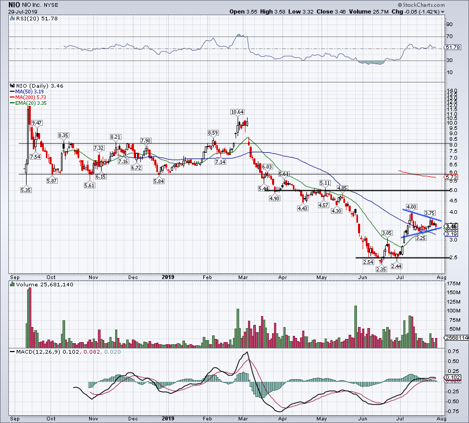Click the 29-Jul-2019 date label
469x423 pixels.
coord(23,12)
